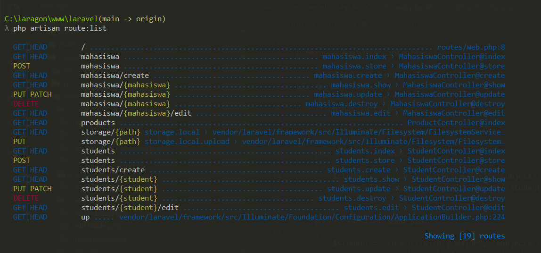Click the 'mahasiswa.update' route name

coord(348,94)
